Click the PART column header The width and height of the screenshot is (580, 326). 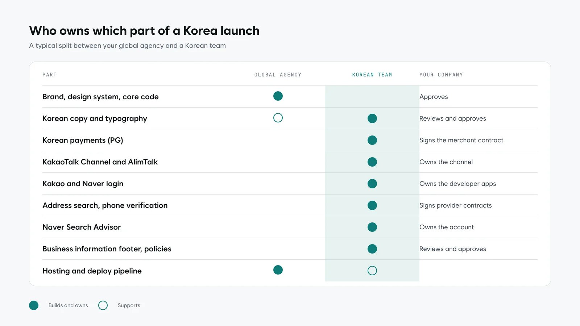(x=50, y=75)
